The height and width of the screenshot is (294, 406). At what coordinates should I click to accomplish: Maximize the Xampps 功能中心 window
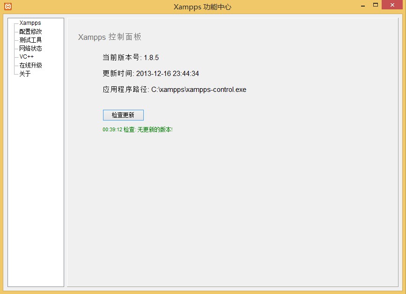(376, 5)
